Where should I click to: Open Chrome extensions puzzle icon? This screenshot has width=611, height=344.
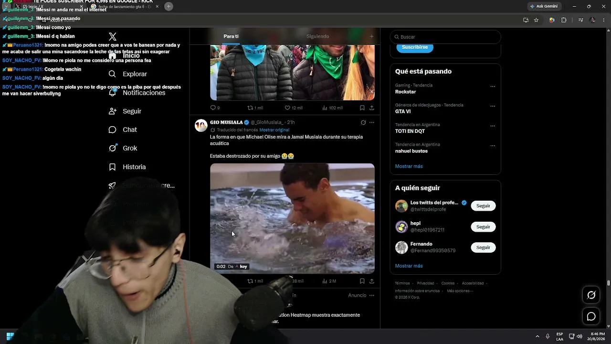[564, 20]
